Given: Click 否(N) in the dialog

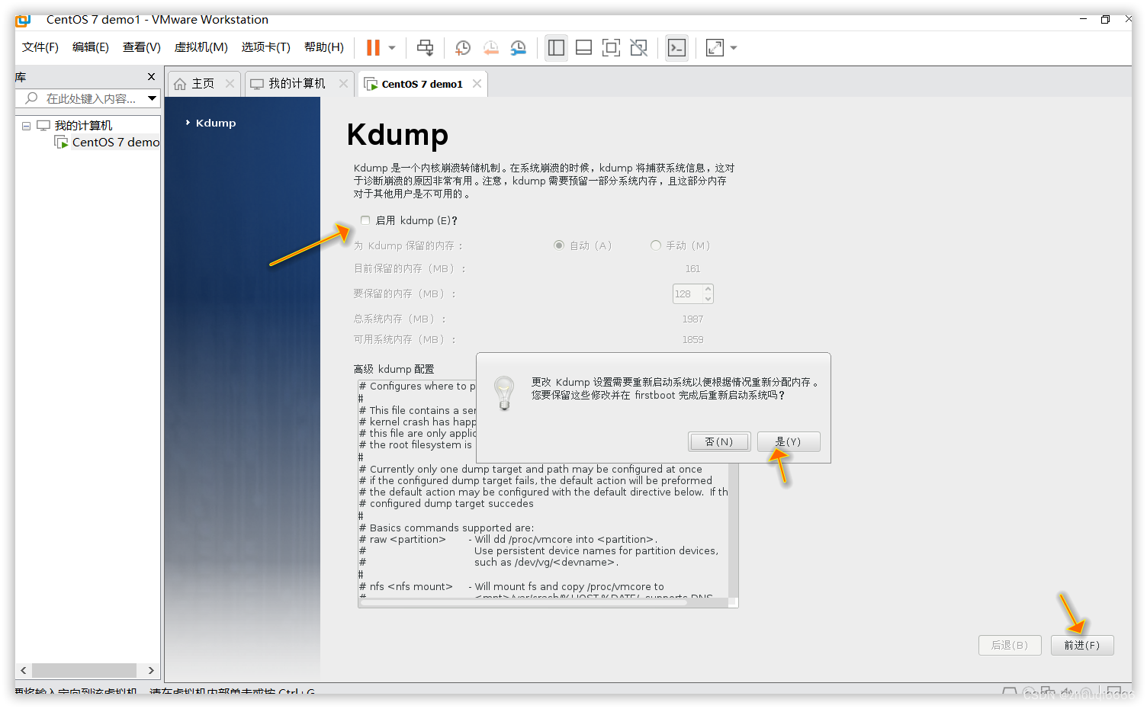Looking at the screenshot, I should point(719,441).
